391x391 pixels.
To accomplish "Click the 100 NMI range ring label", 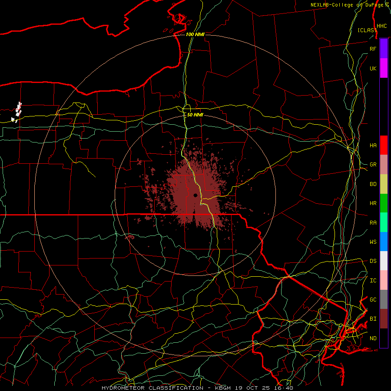I will pyautogui.click(x=195, y=34).
